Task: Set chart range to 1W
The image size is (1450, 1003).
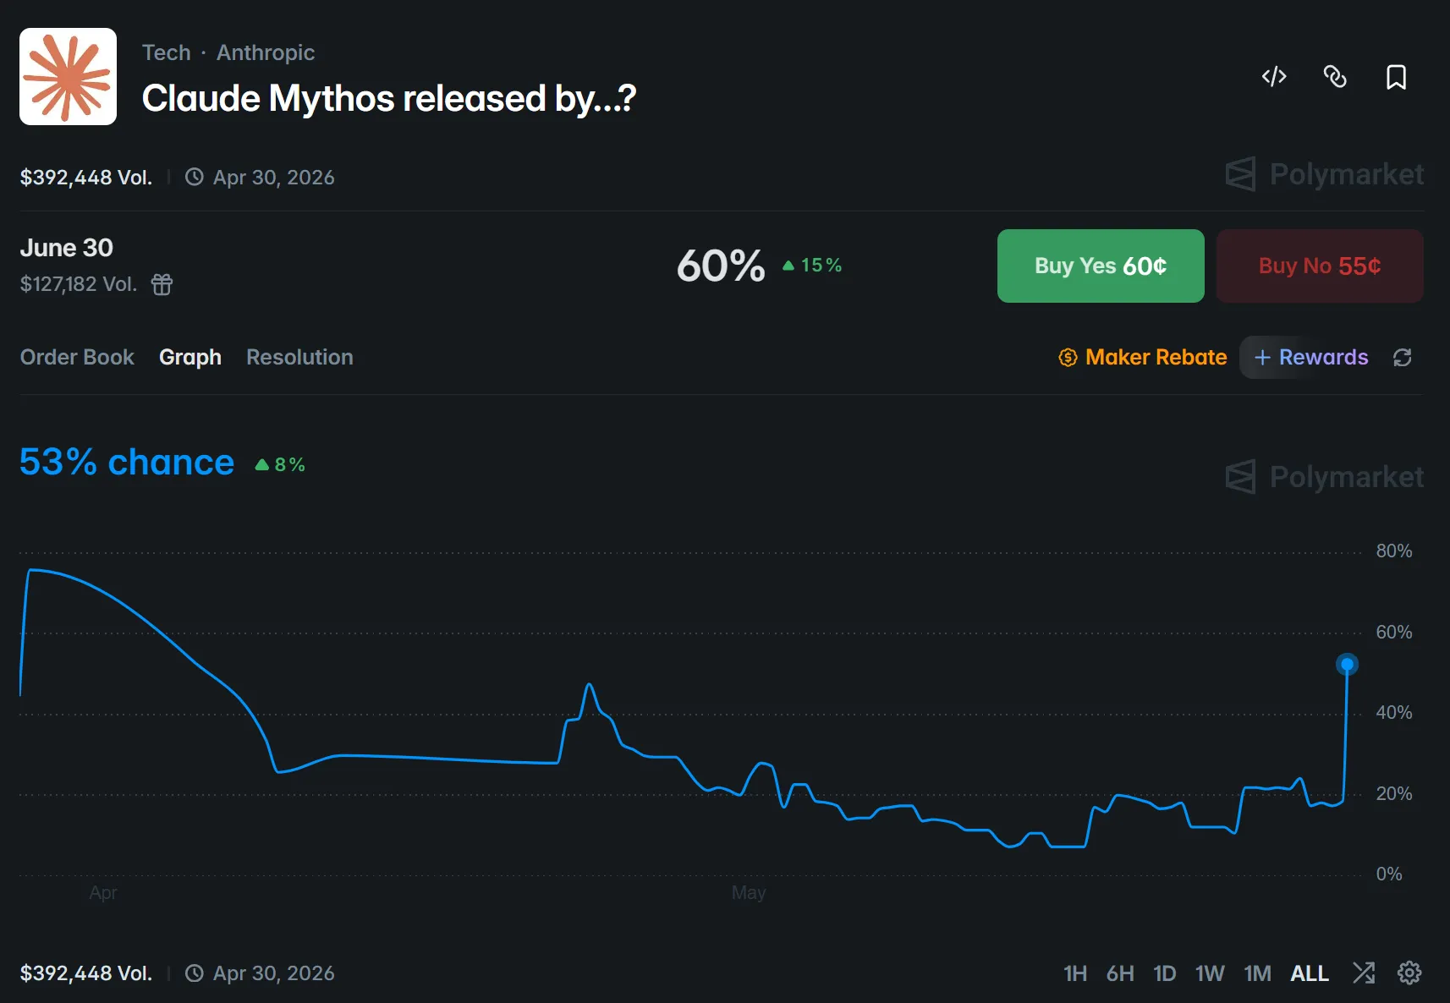Action: click(x=1210, y=973)
